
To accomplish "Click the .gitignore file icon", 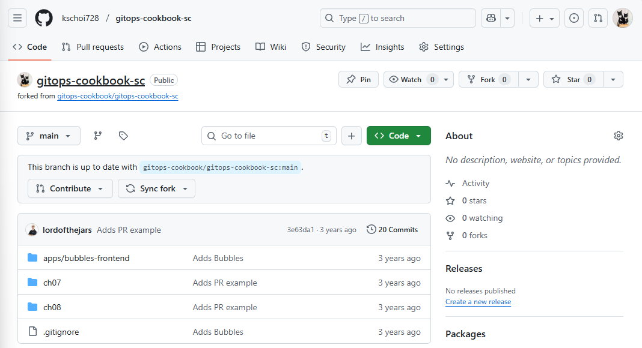I will (x=32, y=331).
